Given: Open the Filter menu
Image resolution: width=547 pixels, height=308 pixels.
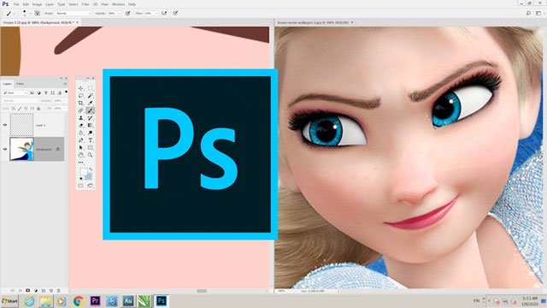Looking at the screenshot, I should (85, 4).
